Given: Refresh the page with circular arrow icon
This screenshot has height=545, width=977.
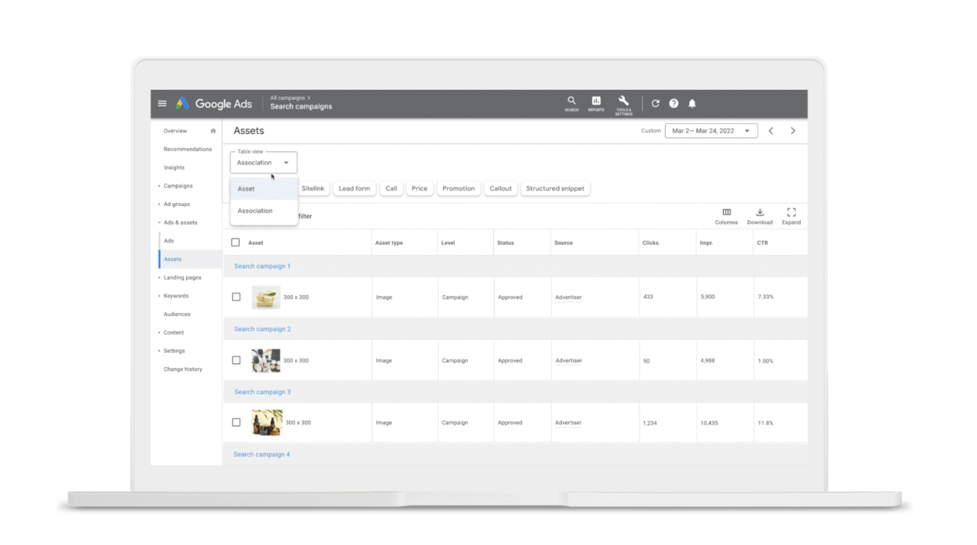Looking at the screenshot, I should [x=655, y=103].
